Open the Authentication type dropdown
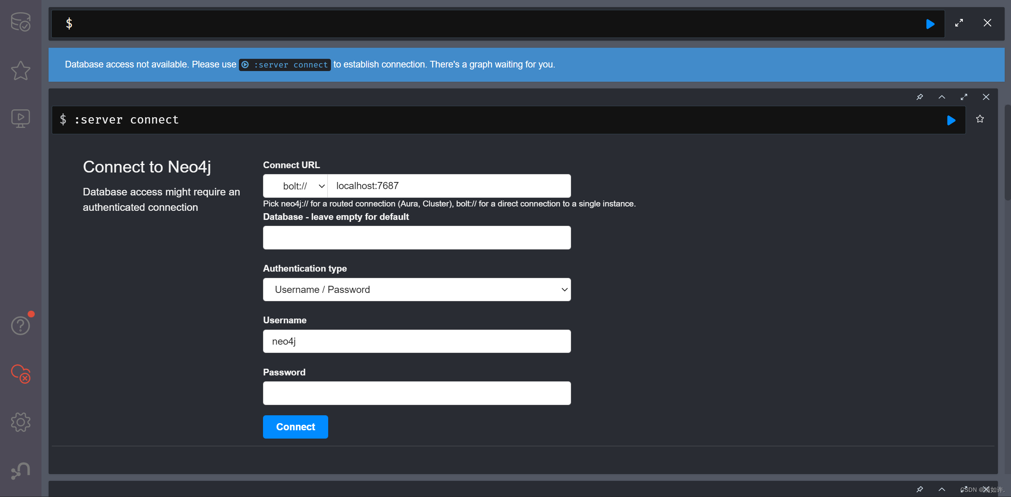The height and width of the screenshot is (497, 1011). pos(417,290)
